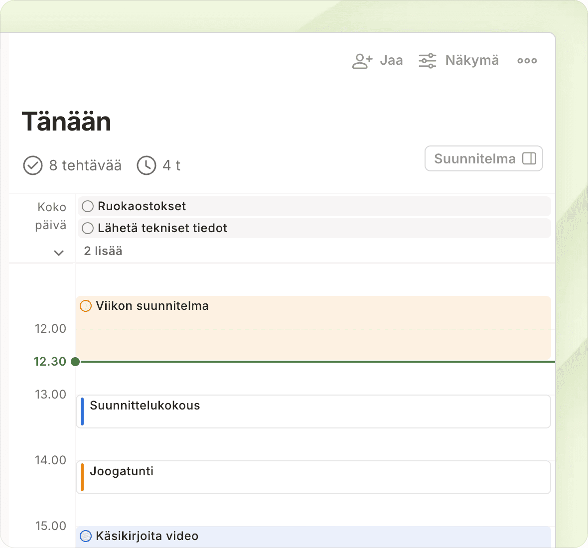This screenshot has height=548, width=588.
Task: Expand the 2 lisää all-day tasks
Action: 103,251
